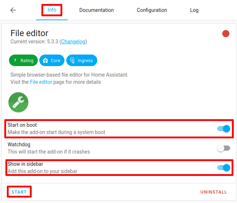Go back using the left arrow icon
The height and width of the screenshot is (203, 237).
coord(13,10)
